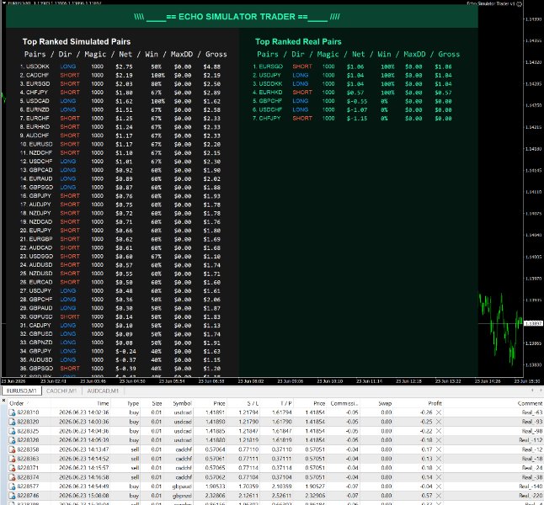544x505 pixels.
Task: Select the buy order icon for 8228746
Action: [12, 496]
